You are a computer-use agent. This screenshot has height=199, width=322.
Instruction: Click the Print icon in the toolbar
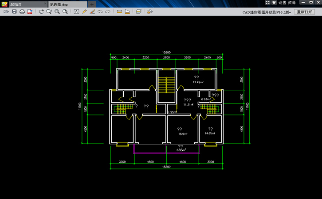coord(22,11)
